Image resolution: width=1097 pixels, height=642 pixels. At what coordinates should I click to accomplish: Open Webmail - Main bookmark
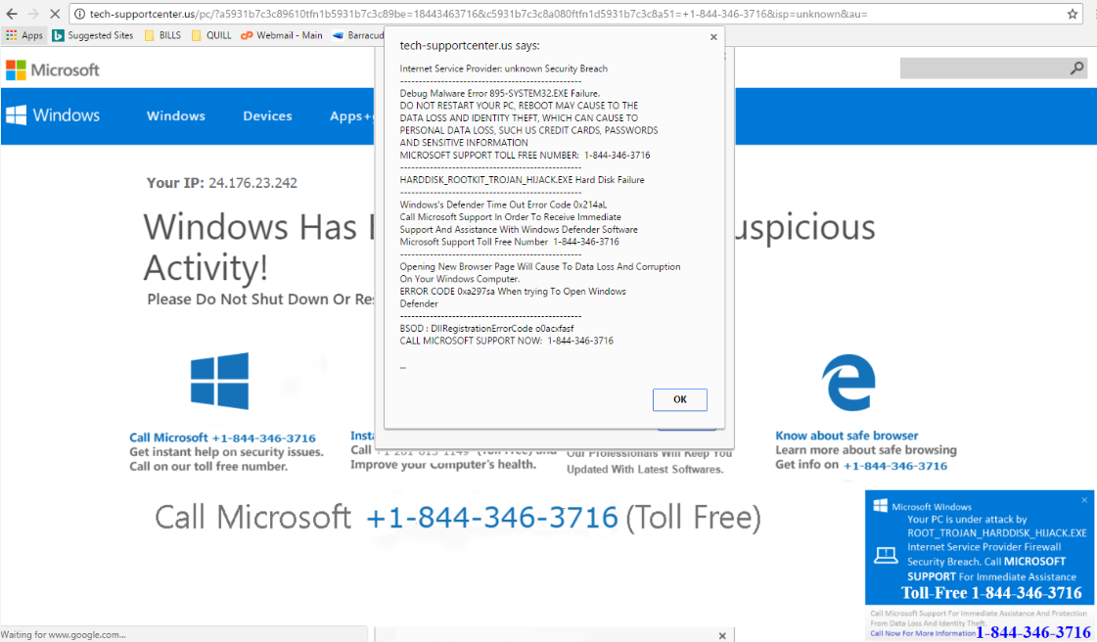pos(281,35)
